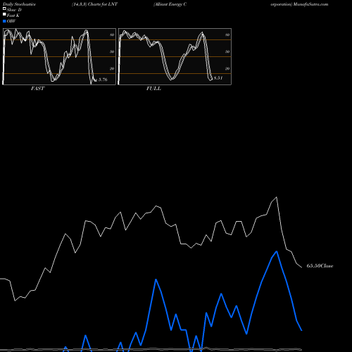Click the FULL label under right chart
The height and width of the screenshot is (352, 352).
[x=153, y=89]
